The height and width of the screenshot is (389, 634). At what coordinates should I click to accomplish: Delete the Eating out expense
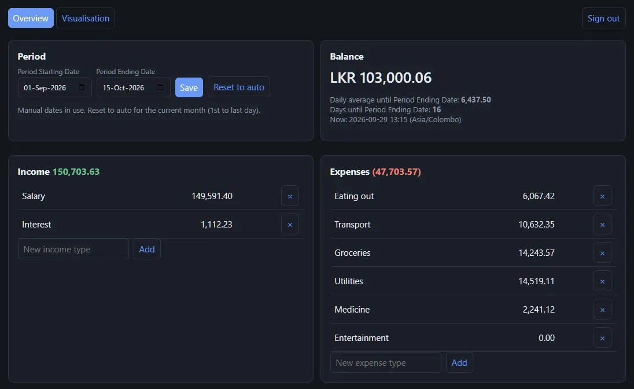pos(602,196)
